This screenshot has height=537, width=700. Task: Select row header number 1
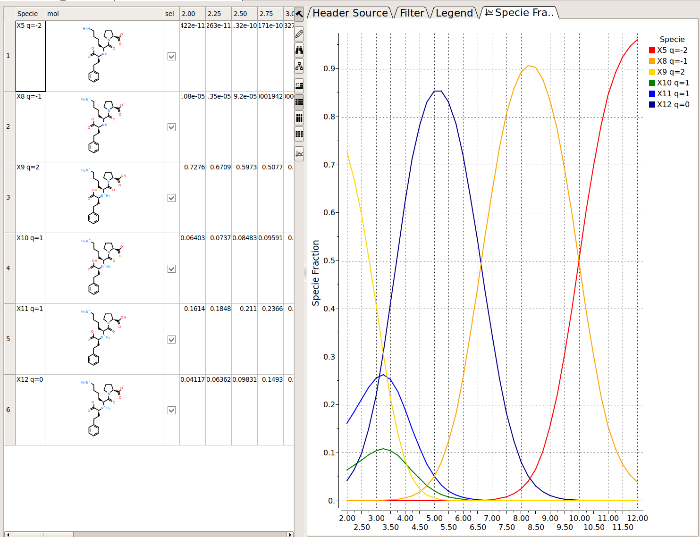point(9,56)
